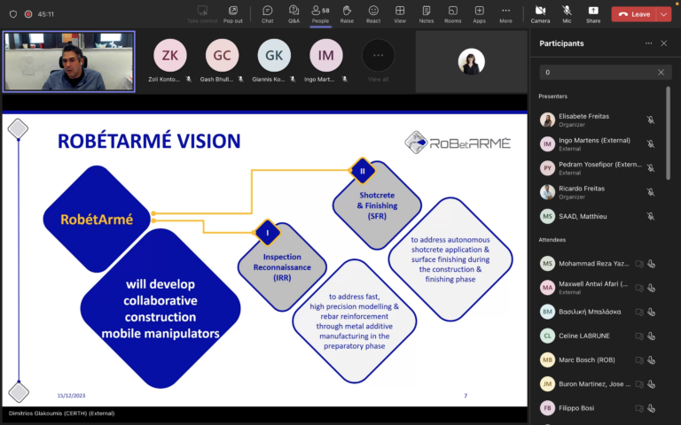Click Ricardo Freitas muted mic icon
This screenshot has width=681, height=425.
point(650,192)
